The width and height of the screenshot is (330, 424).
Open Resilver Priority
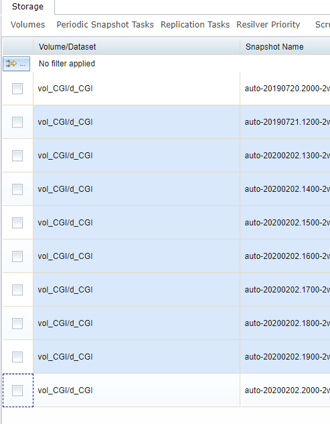click(x=268, y=25)
